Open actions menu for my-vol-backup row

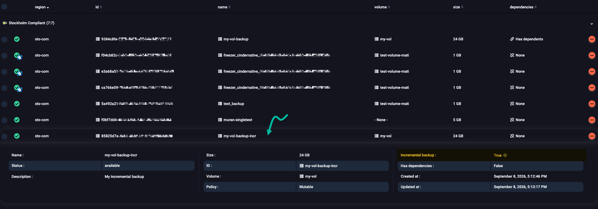(x=592, y=39)
